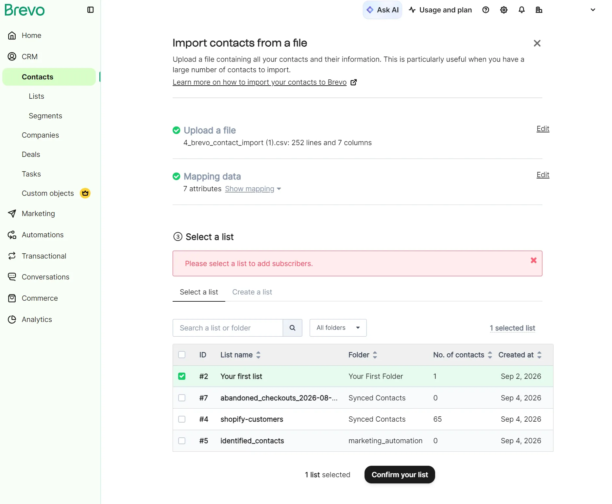The image size is (612, 504).
Task: Click Confirm your list button
Action: 399,475
